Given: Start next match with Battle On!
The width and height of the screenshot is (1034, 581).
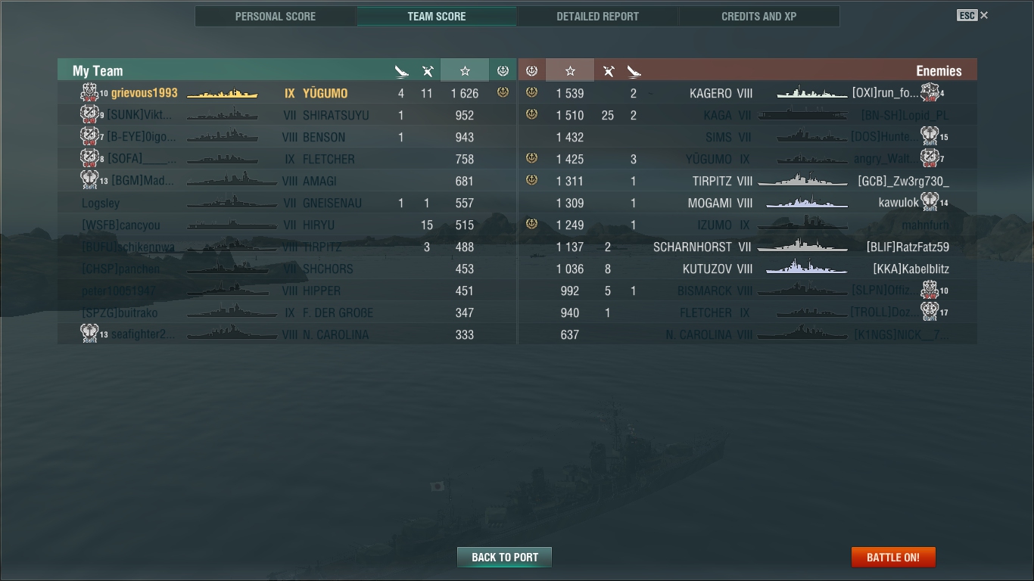Looking at the screenshot, I should pyautogui.click(x=893, y=558).
